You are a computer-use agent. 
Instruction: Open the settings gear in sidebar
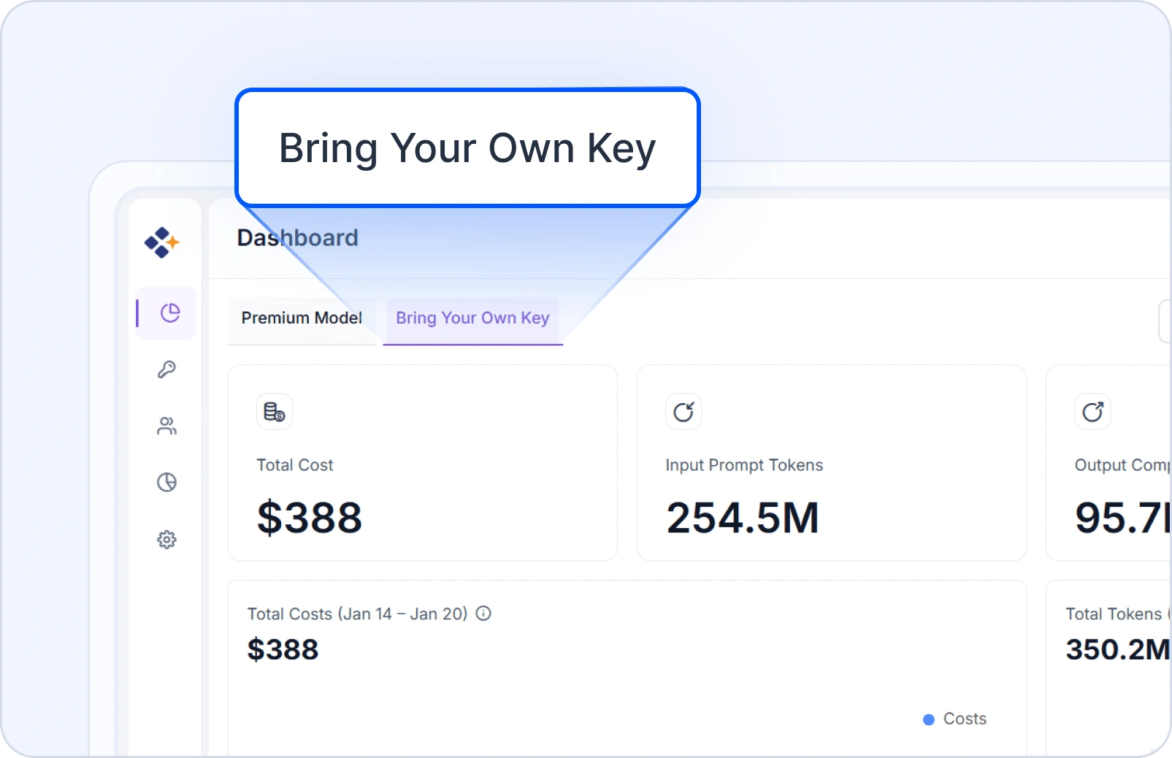(166, 540)
